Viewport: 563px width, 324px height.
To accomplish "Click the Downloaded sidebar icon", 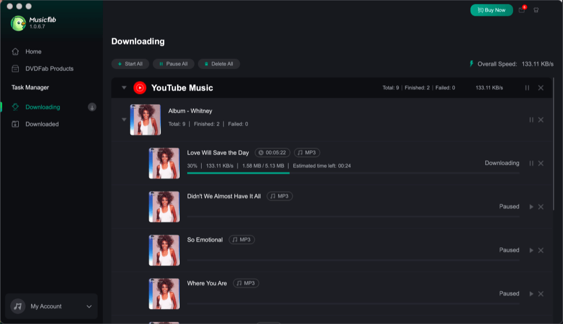I will pos(16,124).
